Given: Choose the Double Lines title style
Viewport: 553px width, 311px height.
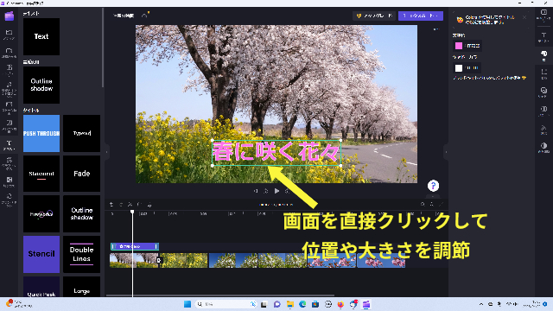Looking at the screenshot, I should coord(81,254).
